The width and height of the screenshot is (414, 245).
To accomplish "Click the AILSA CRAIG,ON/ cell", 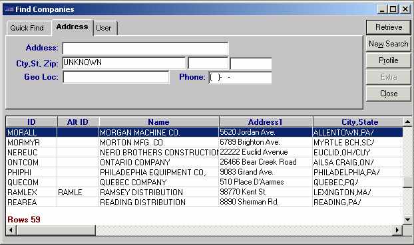I will coord(358,162).
